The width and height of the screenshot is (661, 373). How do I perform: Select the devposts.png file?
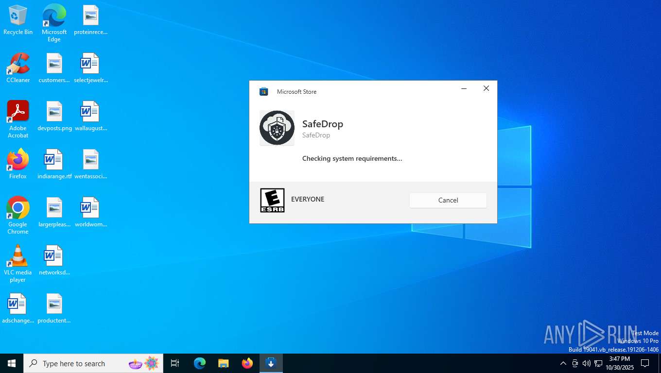coord(54,117)
